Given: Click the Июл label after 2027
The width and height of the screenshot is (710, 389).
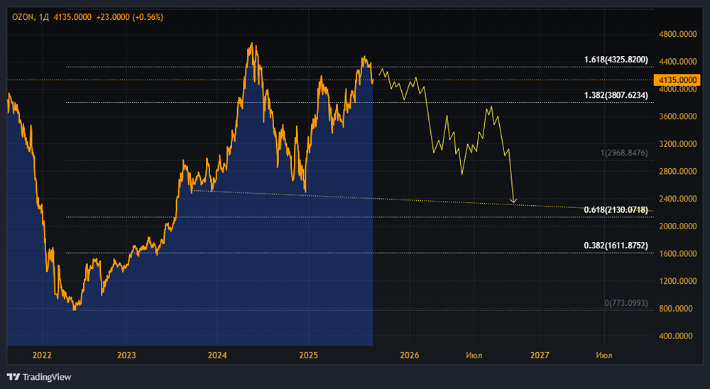Looking at the screenshot, I should tap(604, 354).
